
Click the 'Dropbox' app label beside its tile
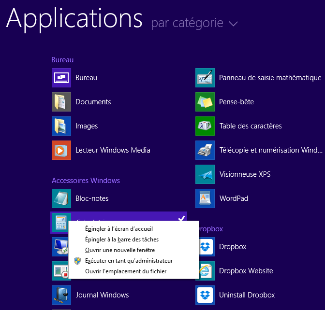pyautogui.click(x=233, y=247)
